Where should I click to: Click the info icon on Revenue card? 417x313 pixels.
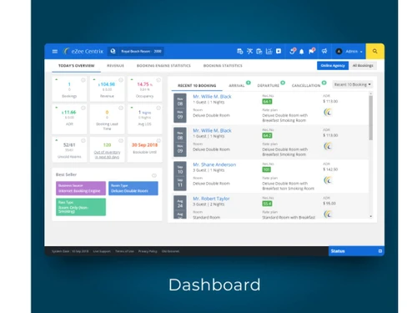121,80
